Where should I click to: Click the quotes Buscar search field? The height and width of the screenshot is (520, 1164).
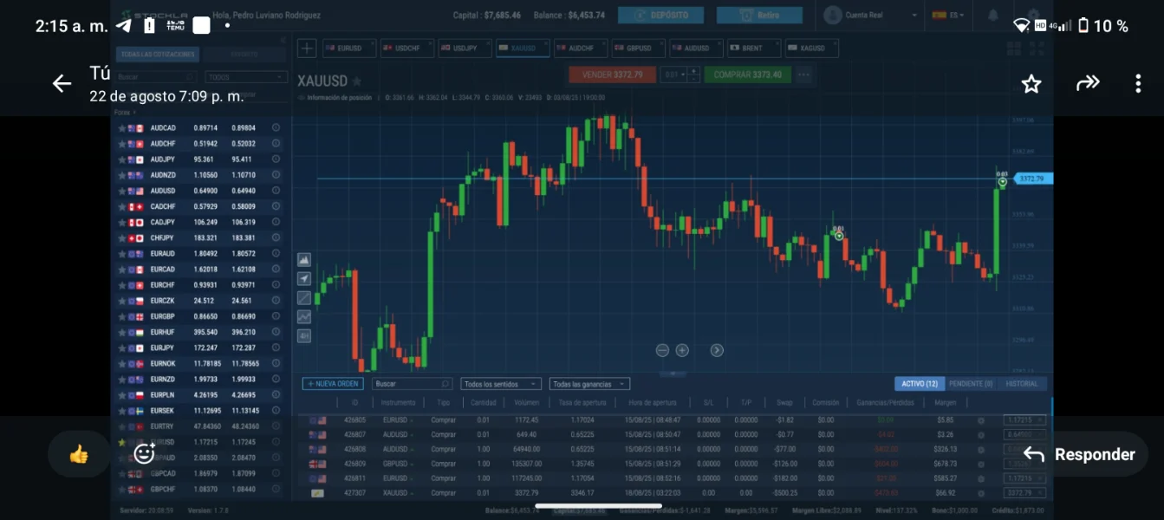coord(157,77)
